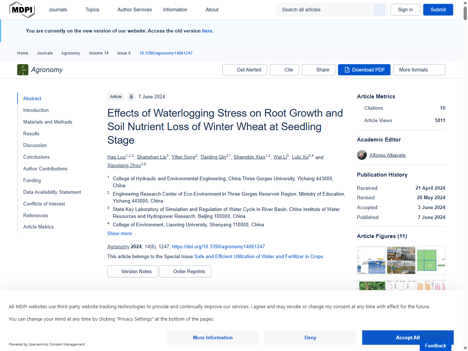Open author Tianling Qin's profile
This screenshot has height=351, width=468.
(x=213, y=157)
